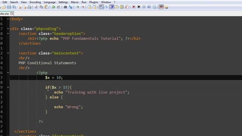Click the "} else {" line
Image resolution: width=242 pixels, height=136 pixels.
pos(54,97)
